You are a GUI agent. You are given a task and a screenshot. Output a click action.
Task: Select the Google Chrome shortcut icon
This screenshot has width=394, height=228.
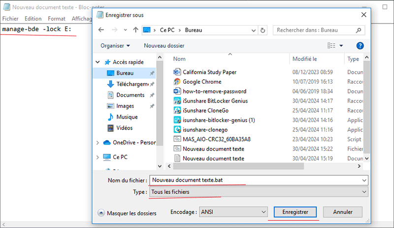coord(177,82)
